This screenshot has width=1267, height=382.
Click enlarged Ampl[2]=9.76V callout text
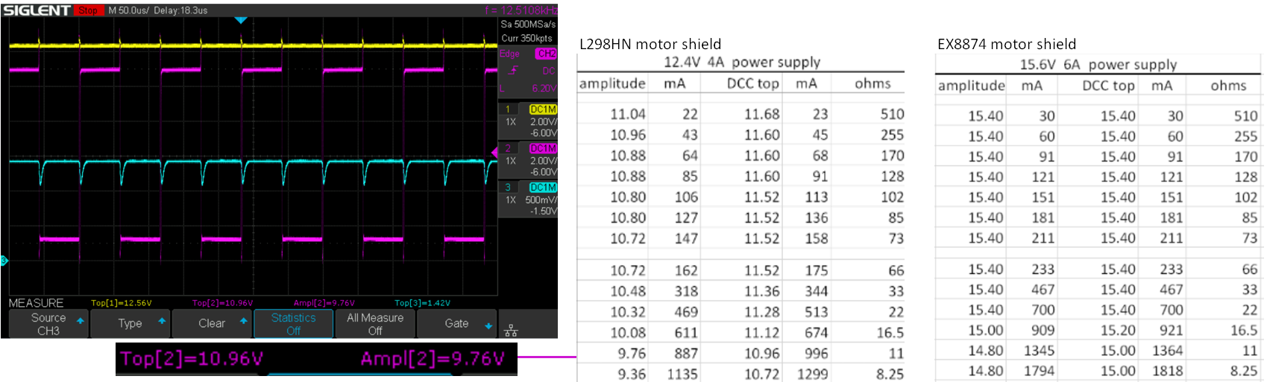(x=433, y=359)
